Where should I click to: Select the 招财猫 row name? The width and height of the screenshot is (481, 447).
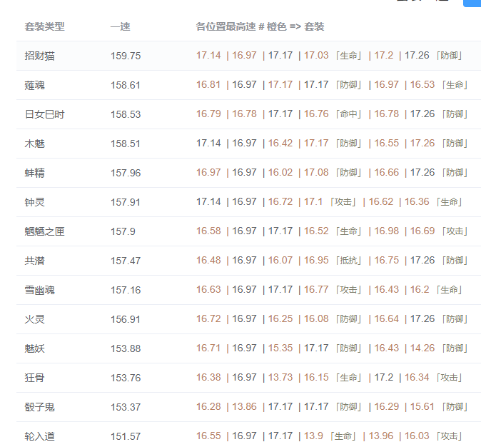(x=39, y=56)
